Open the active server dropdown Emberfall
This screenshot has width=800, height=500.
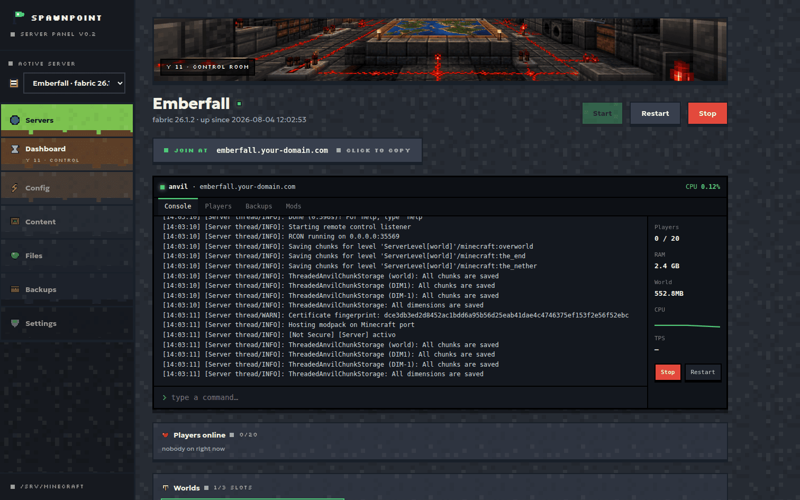pos(74,83)
